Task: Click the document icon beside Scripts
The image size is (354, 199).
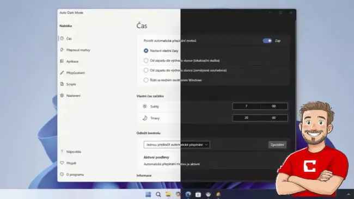Action: [x=62, y=84]
